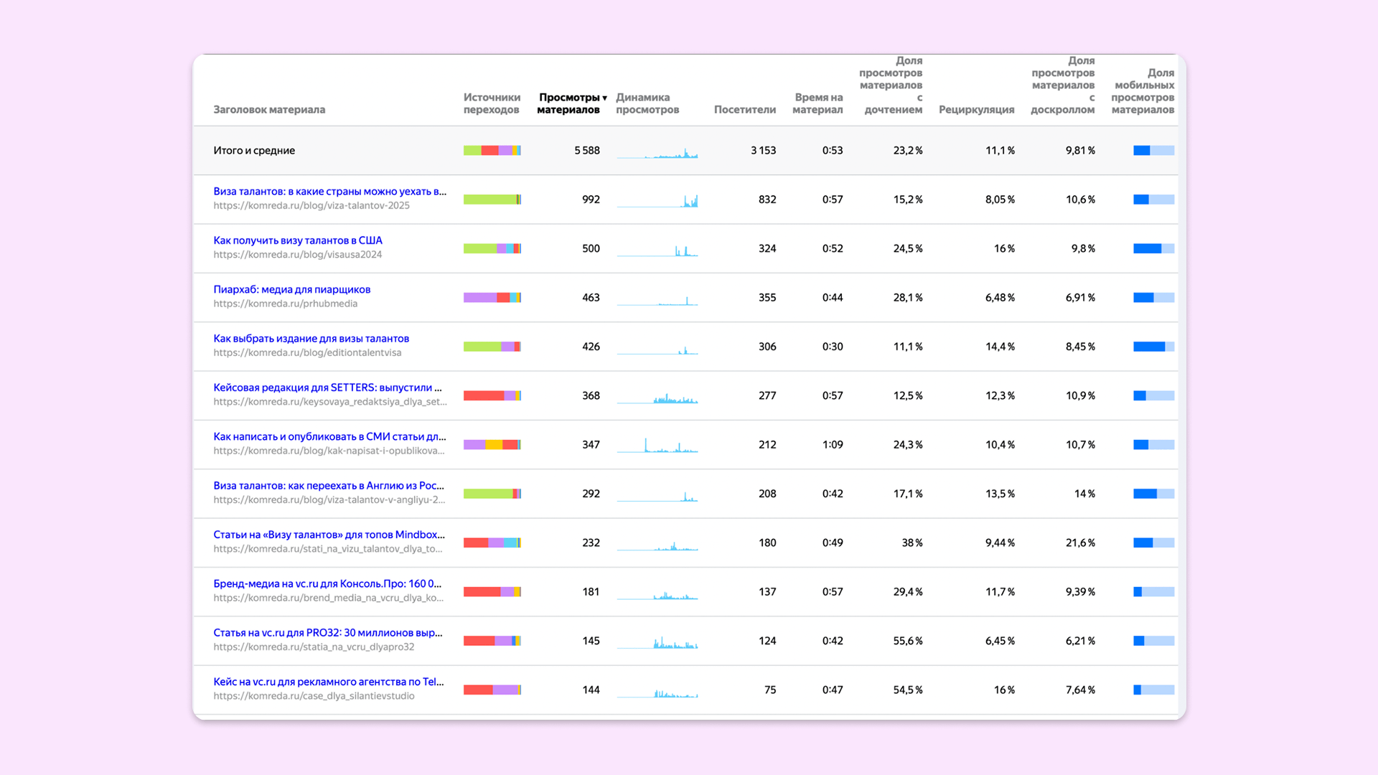Click Заголовок материала column header
1378x775 pixels.
pyautogui.click(x=269, y=110)
